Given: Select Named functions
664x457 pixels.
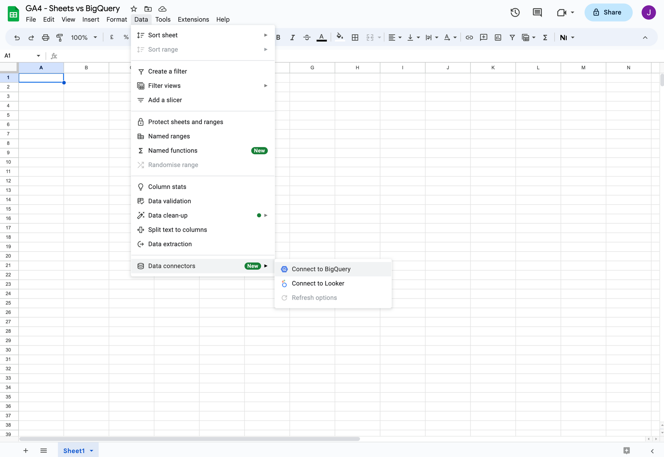Looking at the screenshot, I should tap(203, 150).
